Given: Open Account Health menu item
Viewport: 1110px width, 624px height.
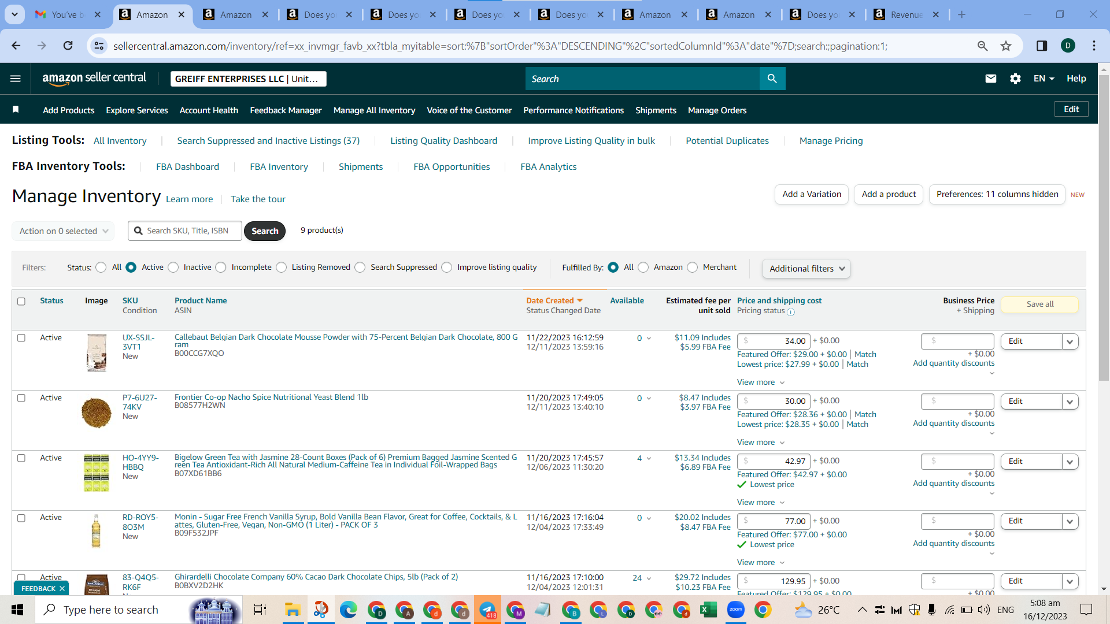Looking at the screenshot, I should pos(209,110).
